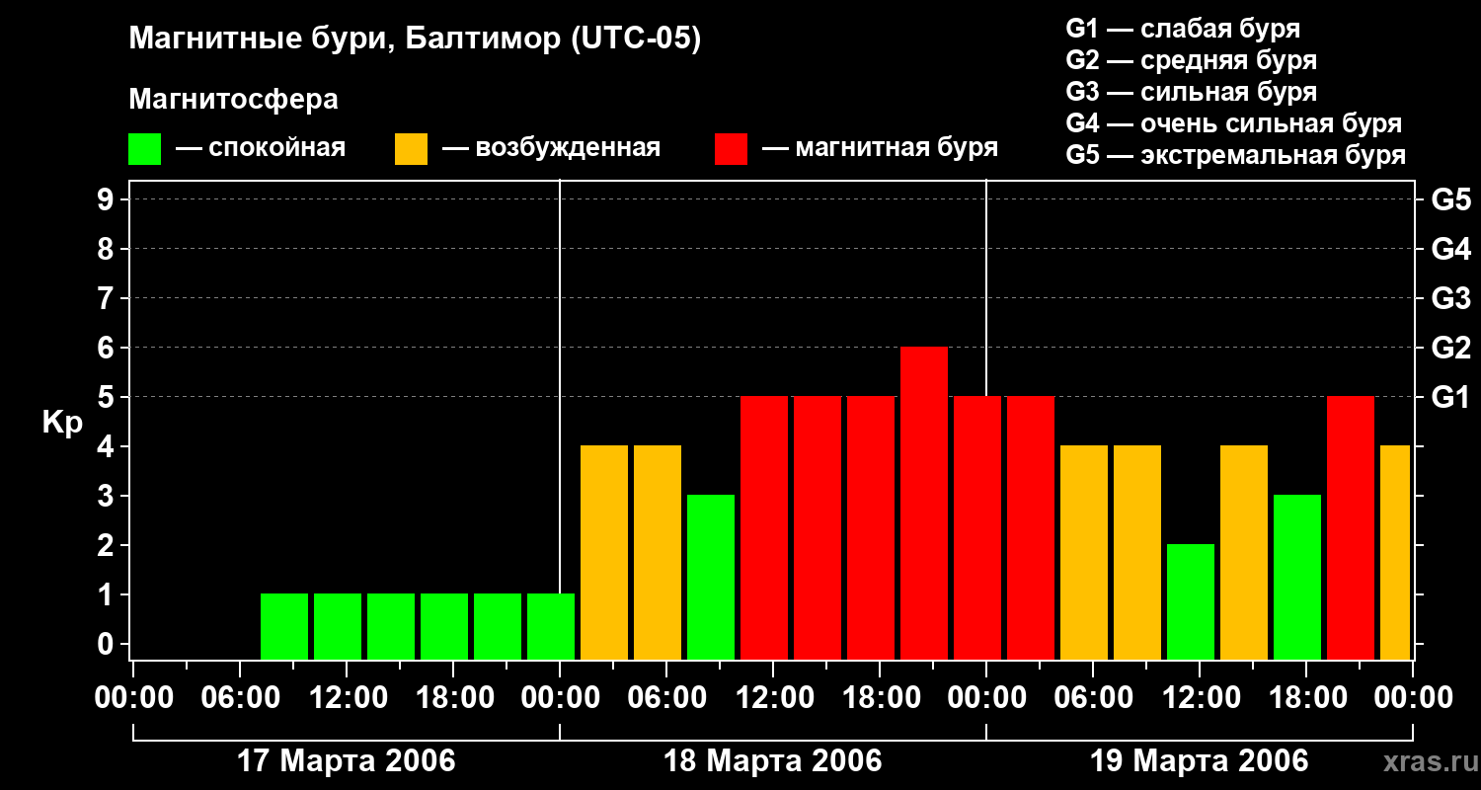
Task: Click the yellow 'возбужденная' legend swatch
Action: [411, 149]
